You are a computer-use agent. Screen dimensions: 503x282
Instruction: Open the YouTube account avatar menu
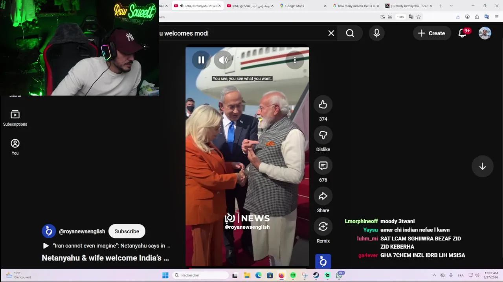click(x=485, y=33)
